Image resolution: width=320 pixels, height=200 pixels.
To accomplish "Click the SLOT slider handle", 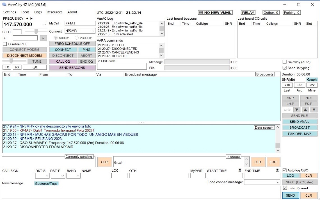I will click(x=36, y=32).
